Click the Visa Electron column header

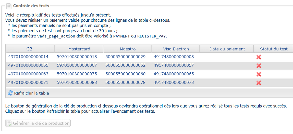coord(176,49)
